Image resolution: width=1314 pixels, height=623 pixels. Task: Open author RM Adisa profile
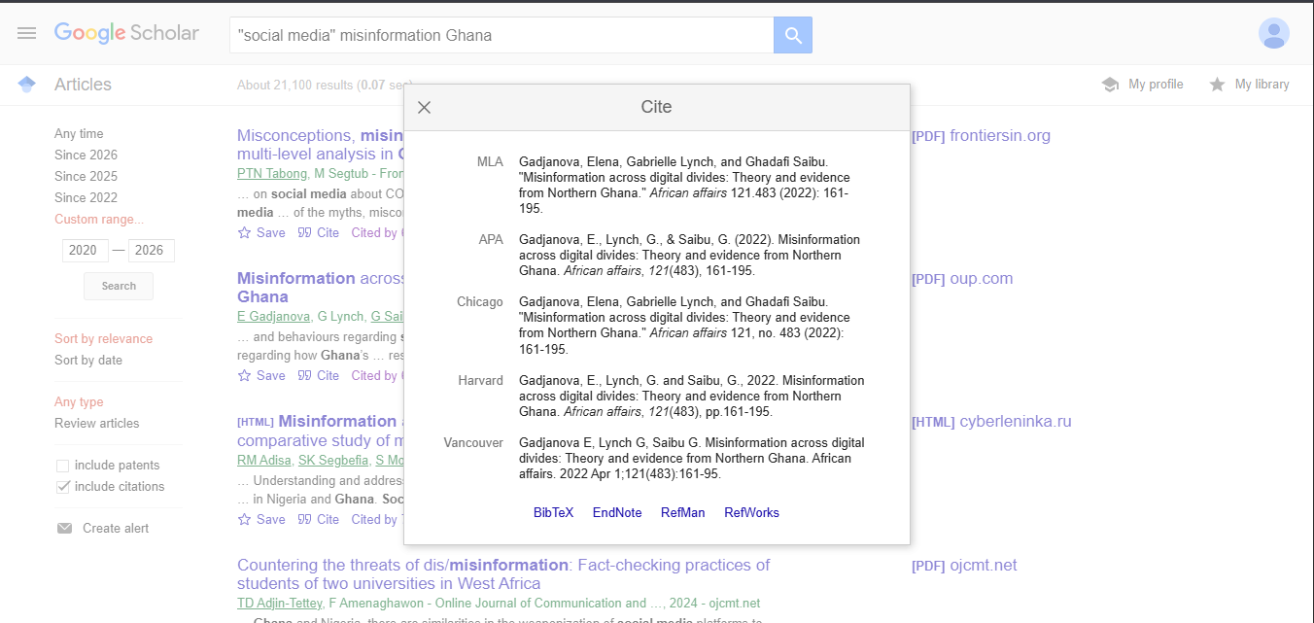264,461
